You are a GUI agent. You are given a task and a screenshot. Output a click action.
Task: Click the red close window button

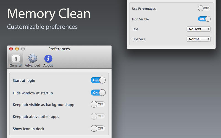[11, 49]
